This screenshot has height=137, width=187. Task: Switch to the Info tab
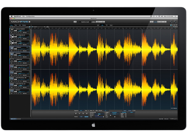click(x=98, y=25)
